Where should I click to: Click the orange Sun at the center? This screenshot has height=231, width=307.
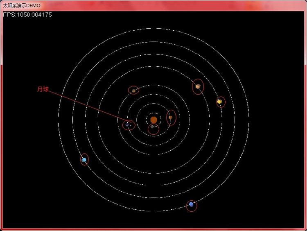tap(153, 120)
